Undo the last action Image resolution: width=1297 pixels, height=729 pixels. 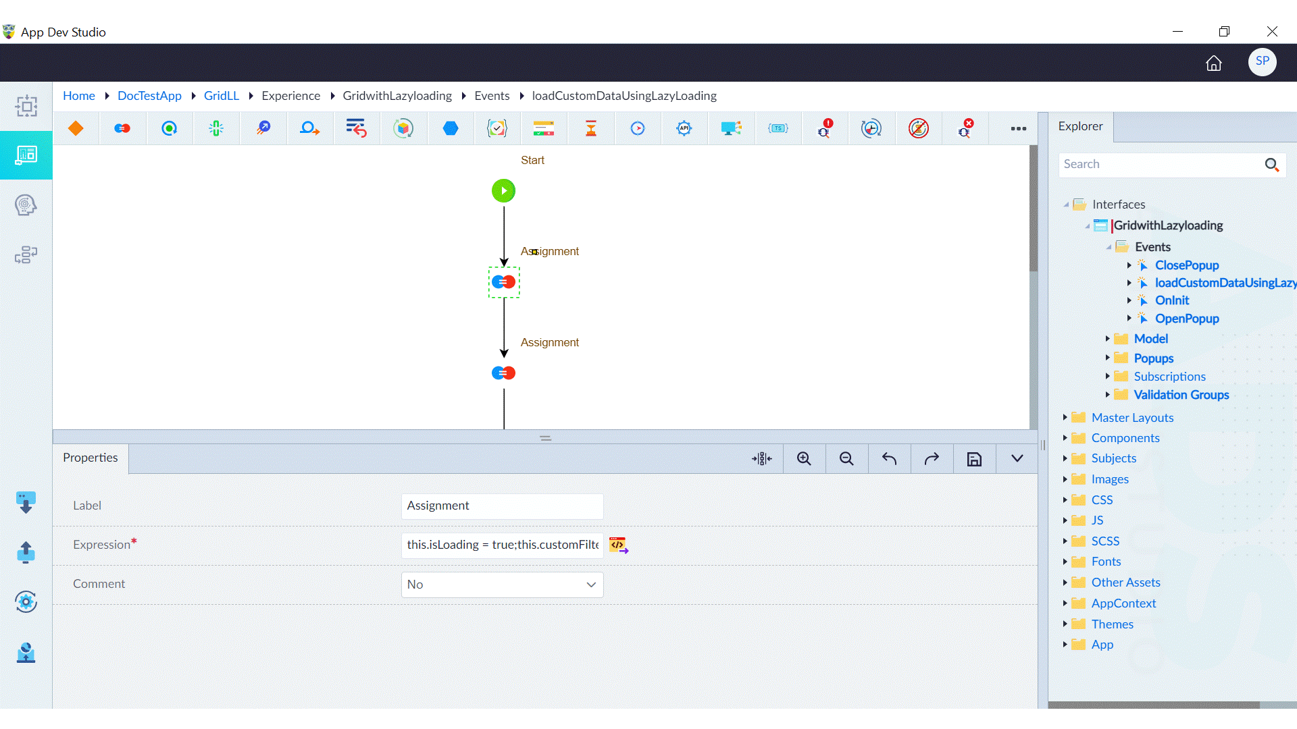889,459
